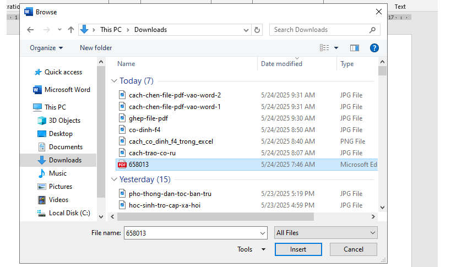Image resolution: width=451 pixels, height=267 pixels.
Task: Click the search magnifier icon
Action: pos(372,30)
